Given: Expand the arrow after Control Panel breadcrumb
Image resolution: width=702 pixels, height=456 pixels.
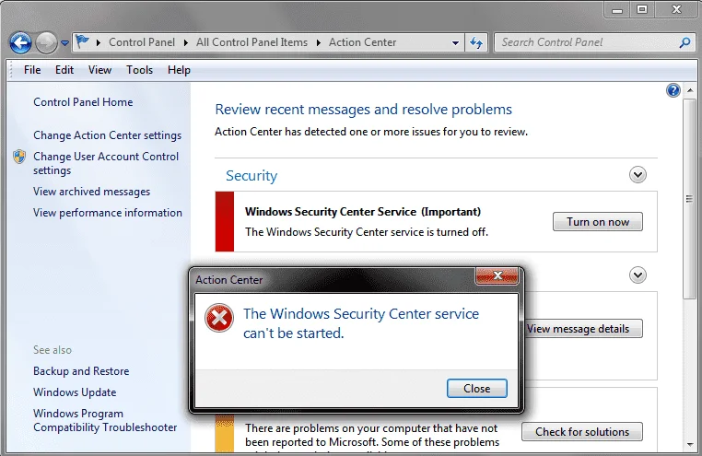Looking at the screenshot, I should 186,42.
